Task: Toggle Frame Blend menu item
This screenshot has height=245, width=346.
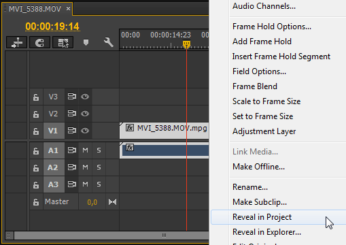Action: coord(255,86)
